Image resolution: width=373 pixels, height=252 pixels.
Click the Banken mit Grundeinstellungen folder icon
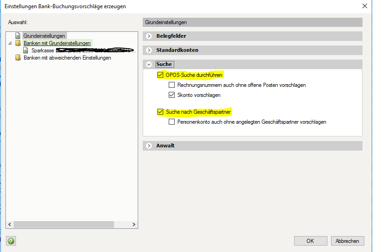(18, 43)
